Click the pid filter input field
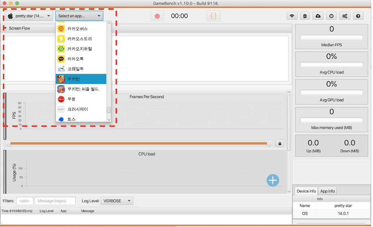Screen dimensions: 373x227 click(x=25, y=201)
